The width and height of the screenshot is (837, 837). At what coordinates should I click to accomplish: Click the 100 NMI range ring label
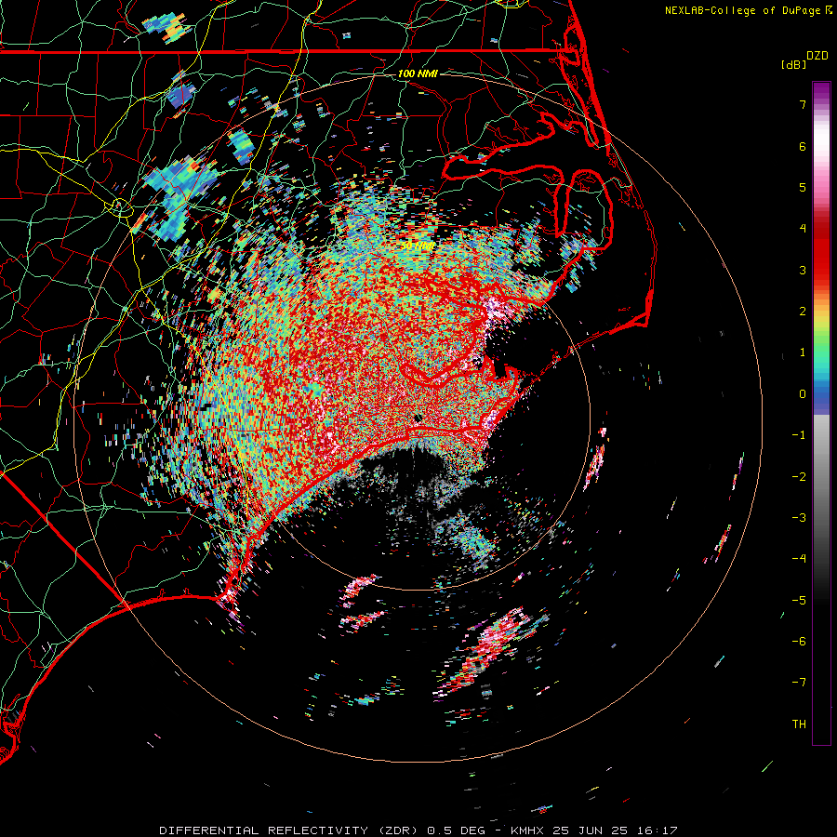tap(418, 73)
